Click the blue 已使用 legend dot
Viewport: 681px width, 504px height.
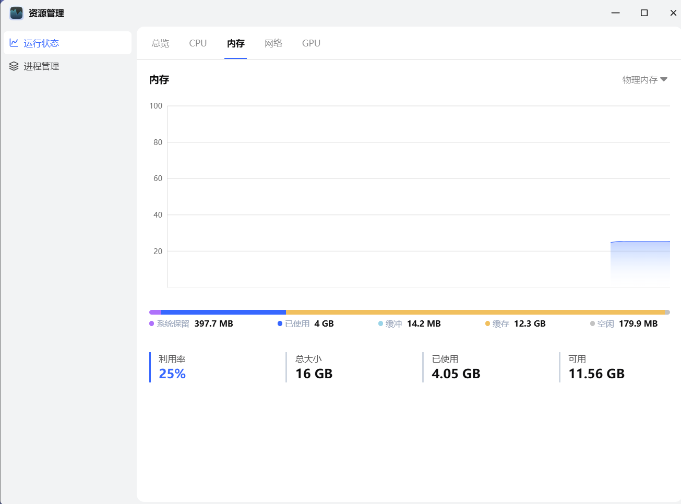click(280, 323)
